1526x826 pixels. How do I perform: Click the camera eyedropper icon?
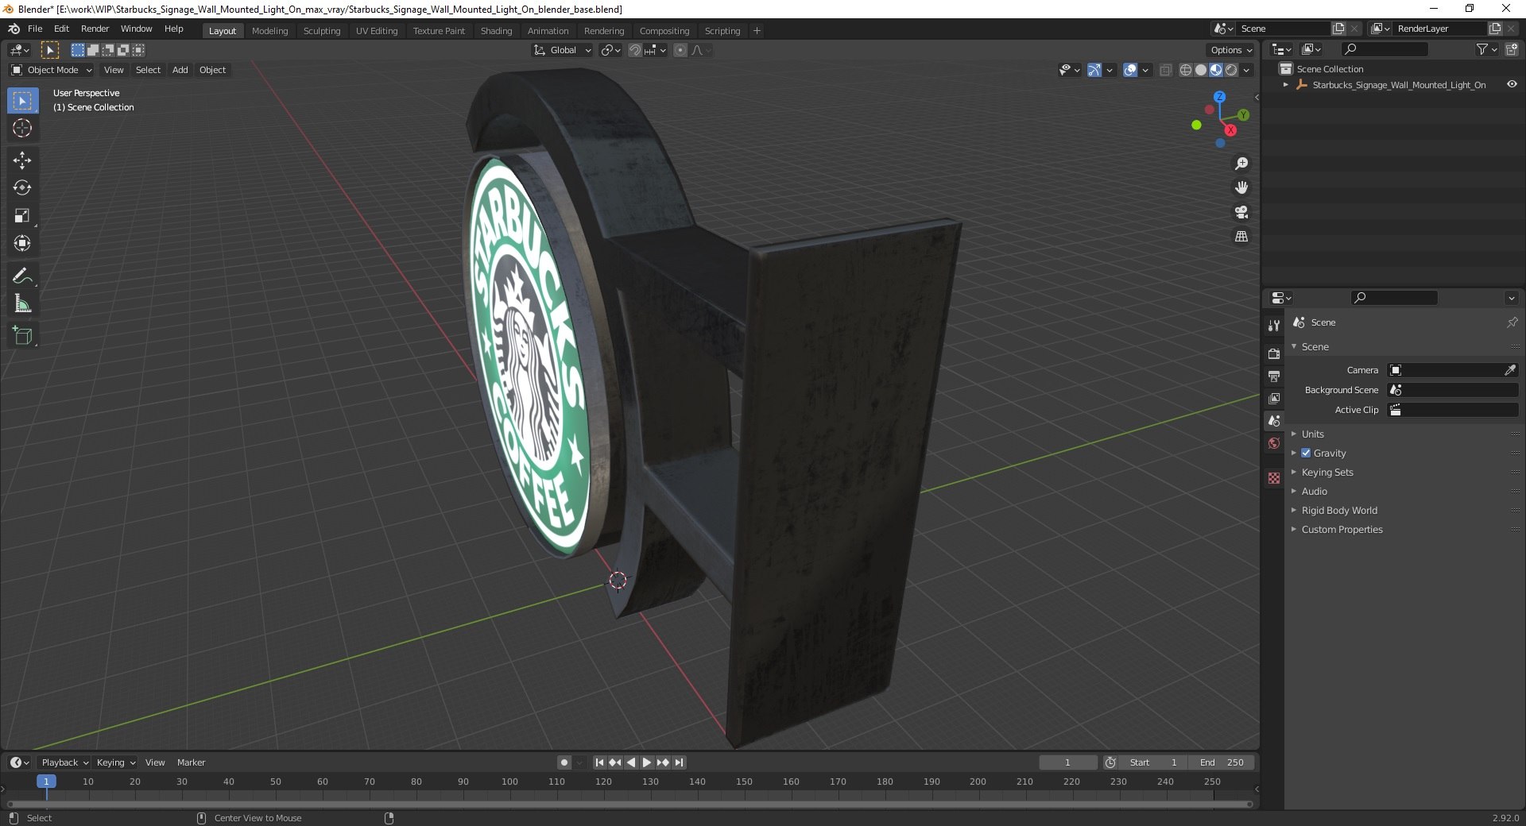[x=1510, y=370]
